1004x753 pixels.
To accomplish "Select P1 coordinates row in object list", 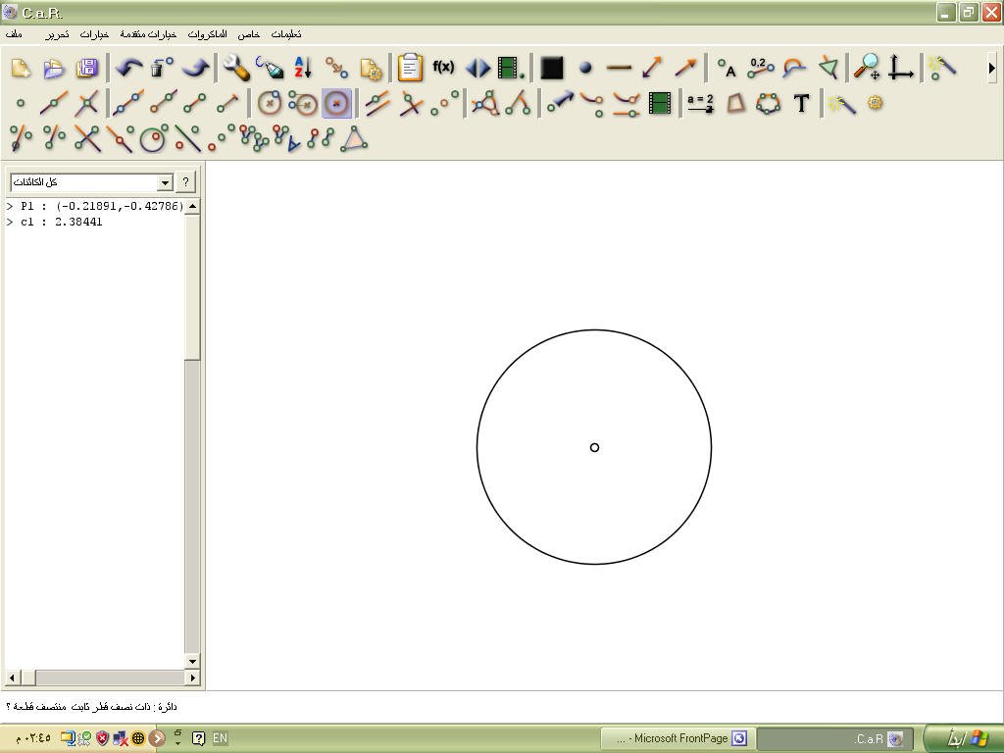I will point(95,206).
